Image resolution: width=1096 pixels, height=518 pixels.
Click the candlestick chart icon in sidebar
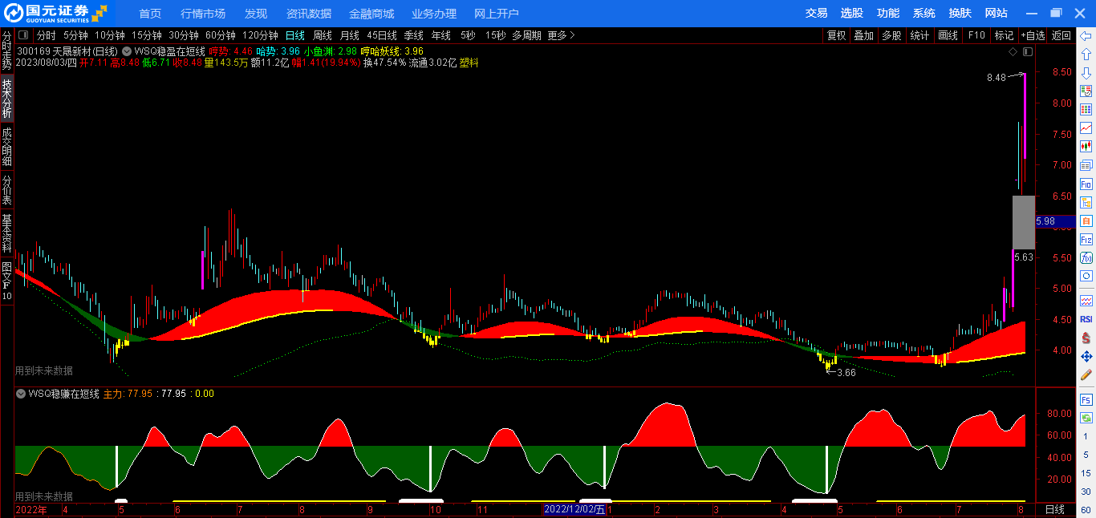click(1086, 147)
